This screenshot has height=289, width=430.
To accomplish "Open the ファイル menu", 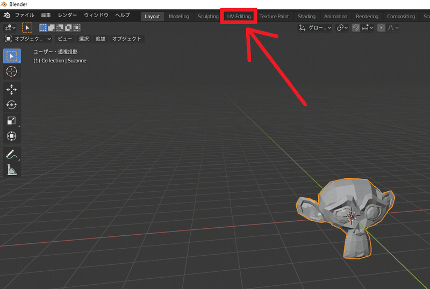I will click(24, 16).
